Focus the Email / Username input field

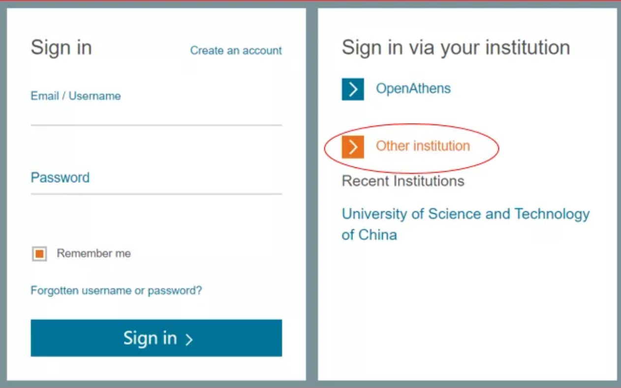tap(156, 115)
